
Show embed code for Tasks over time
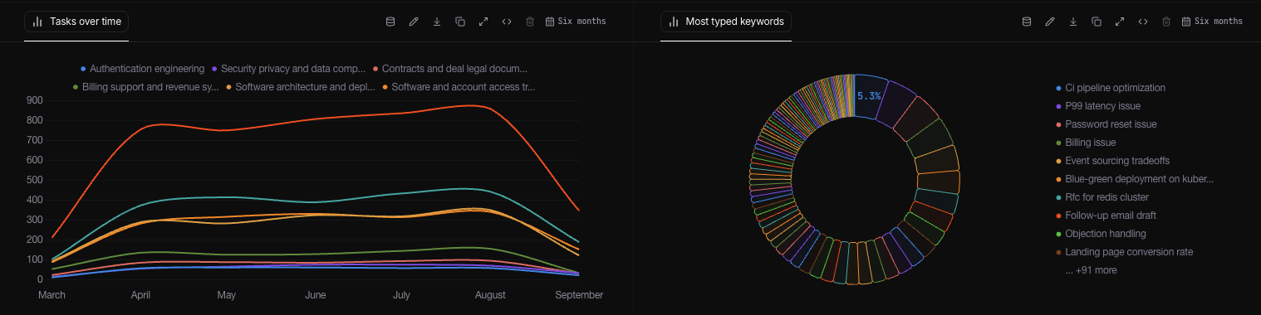(507, 22)
